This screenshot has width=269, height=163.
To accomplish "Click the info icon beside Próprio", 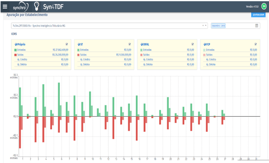I will [16, 44].
